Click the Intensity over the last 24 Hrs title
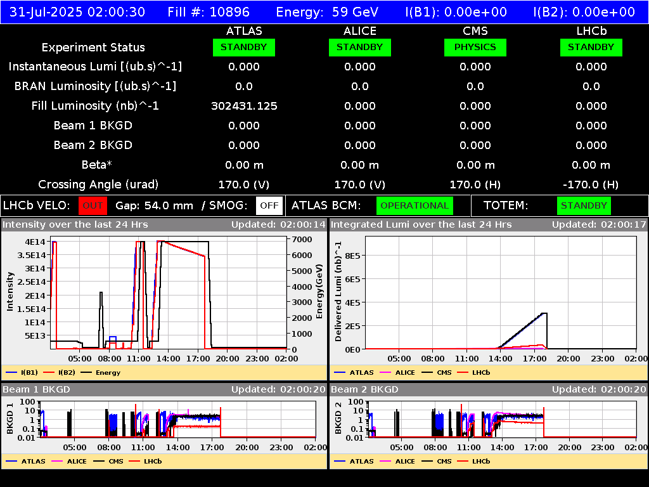The width and height of the screenshot is (649, 487). click(x=75, y=225)
